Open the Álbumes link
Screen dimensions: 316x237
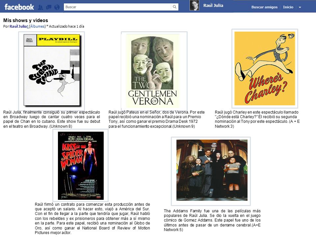coord(37,26)
